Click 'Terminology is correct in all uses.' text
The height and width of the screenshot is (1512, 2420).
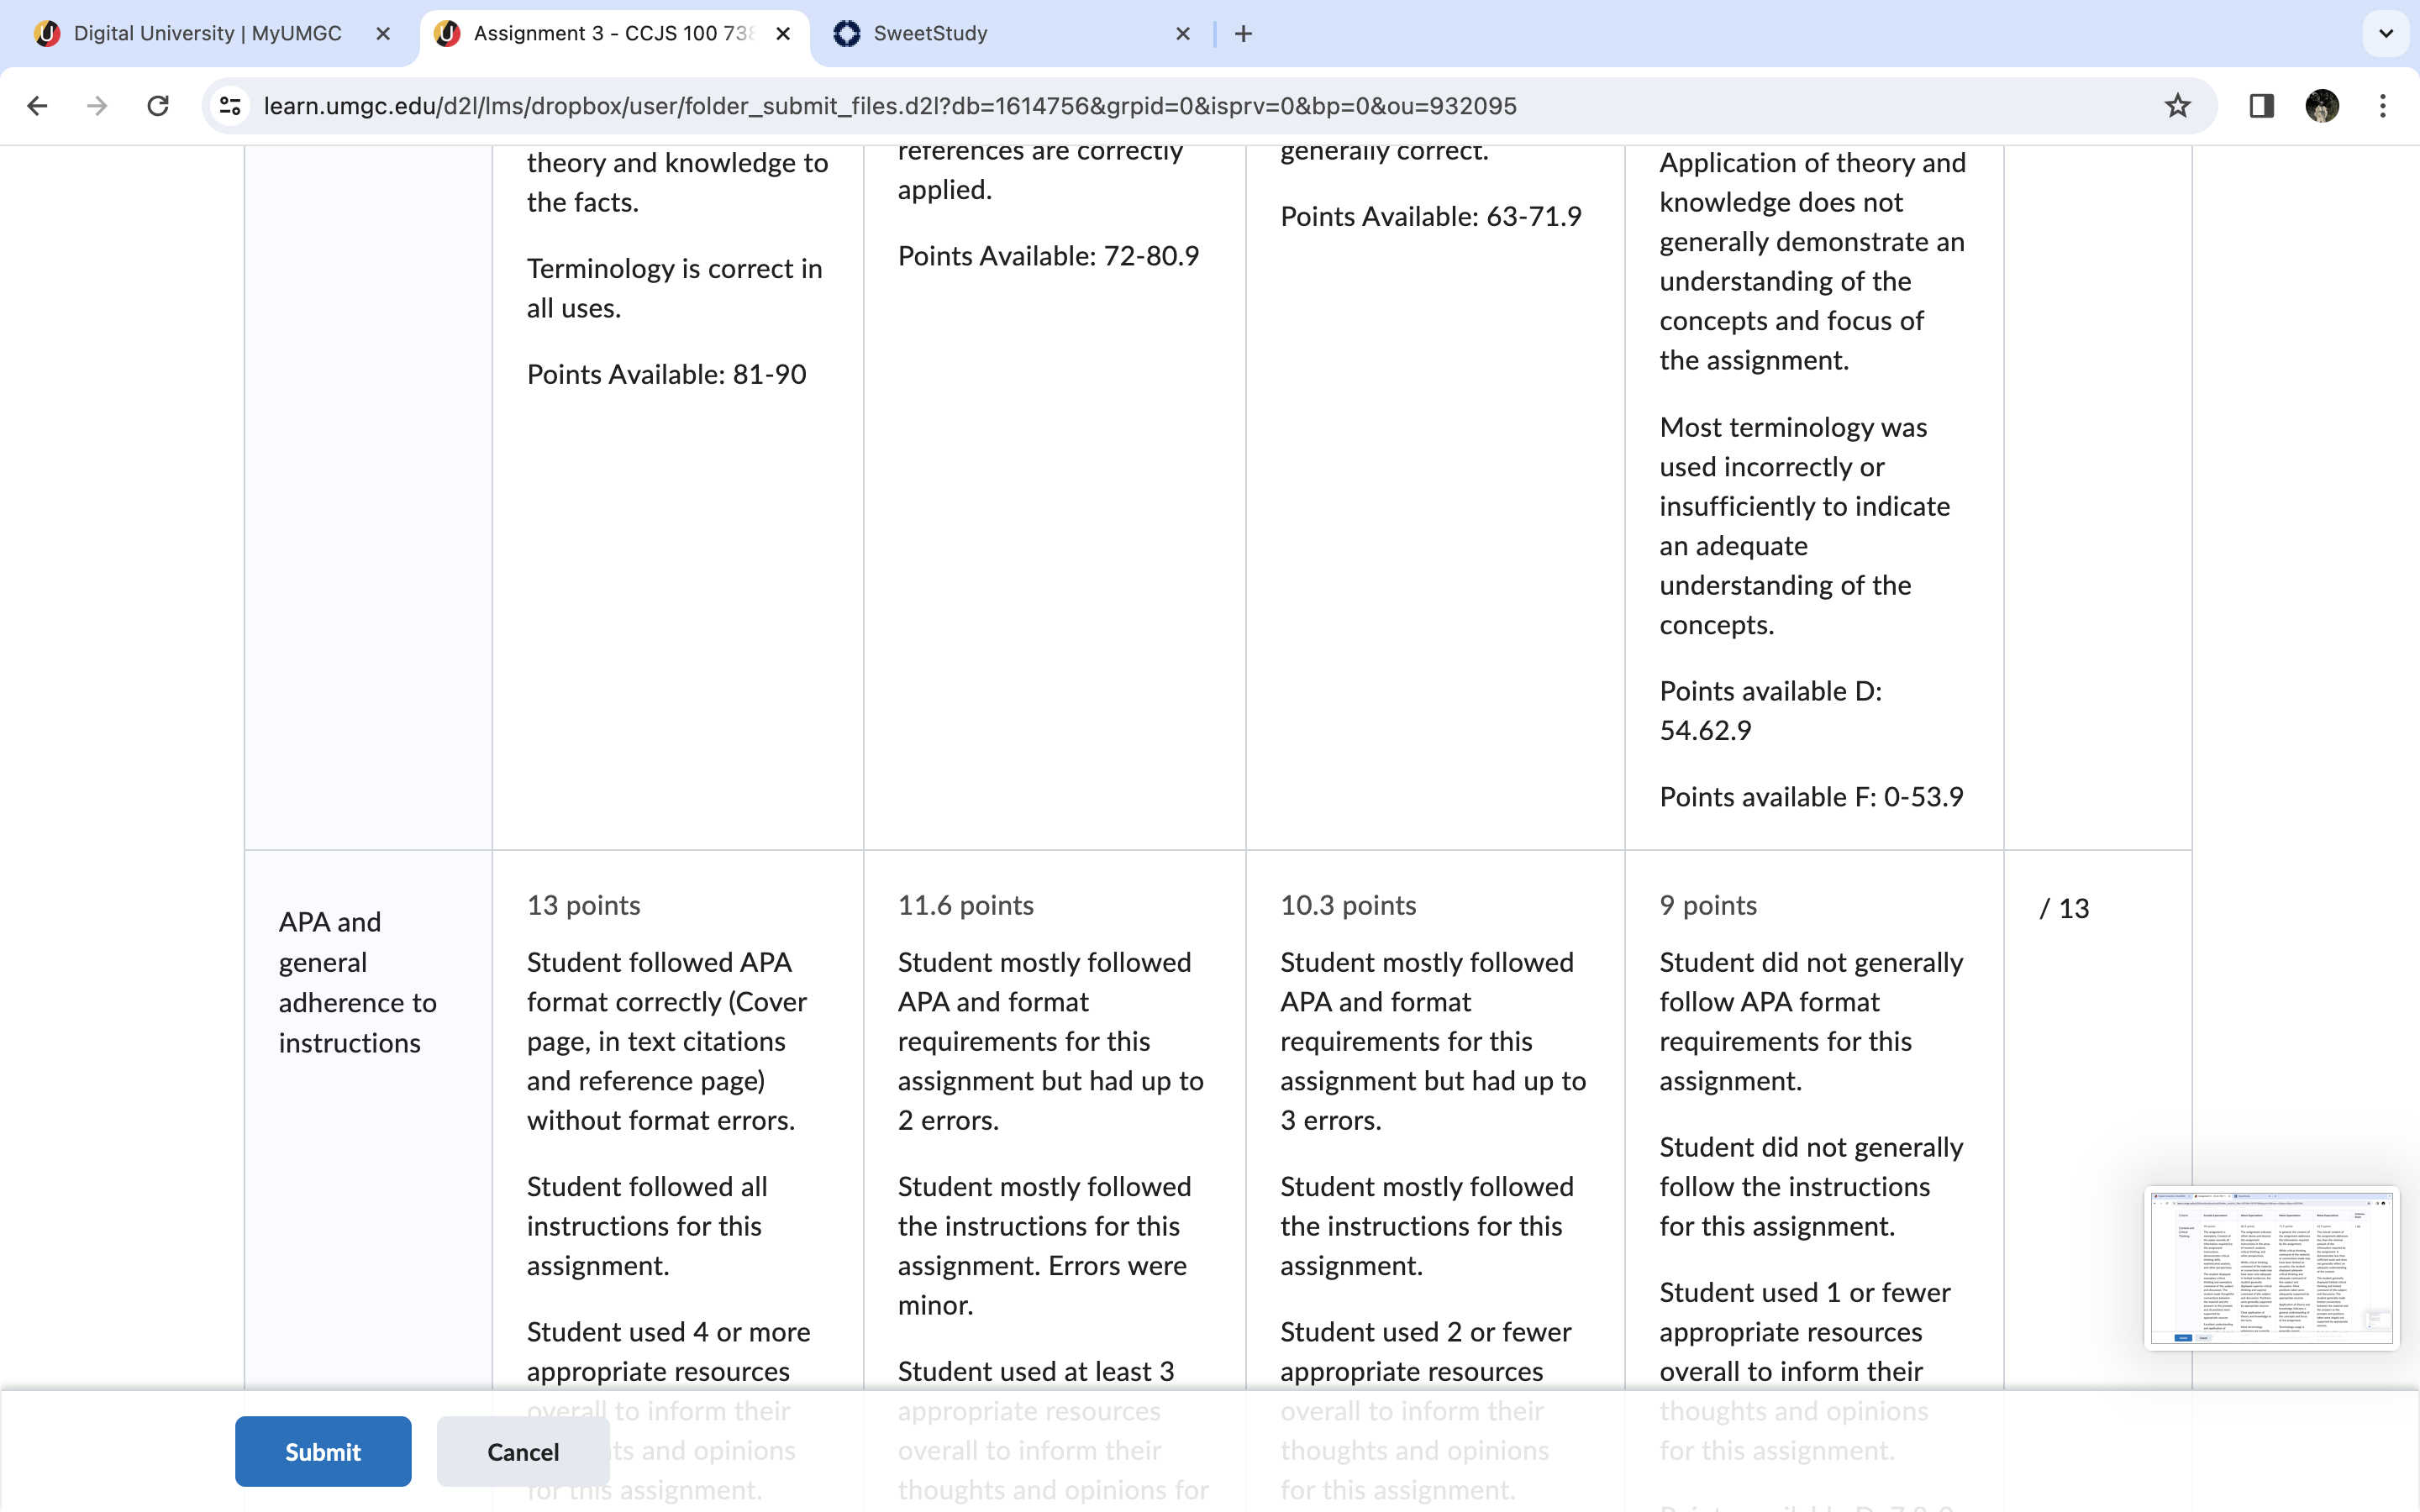(675, 288)
